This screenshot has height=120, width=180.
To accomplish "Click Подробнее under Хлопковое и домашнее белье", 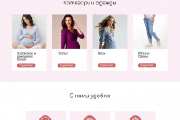I will click(26, 65).
